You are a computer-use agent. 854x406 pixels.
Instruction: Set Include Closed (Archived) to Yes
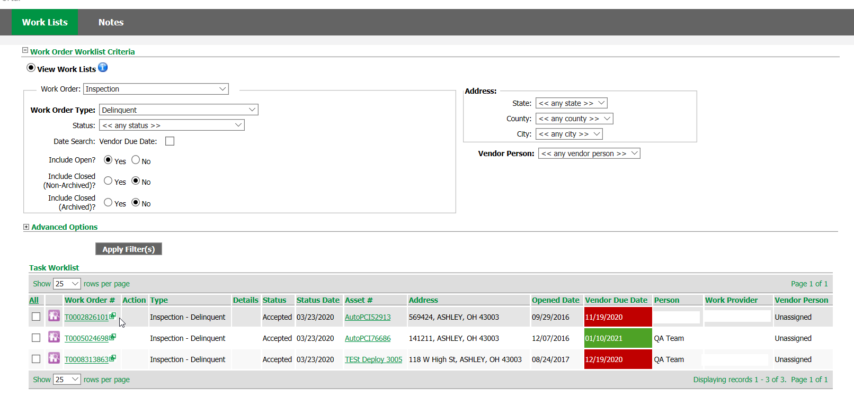point(108,202)
